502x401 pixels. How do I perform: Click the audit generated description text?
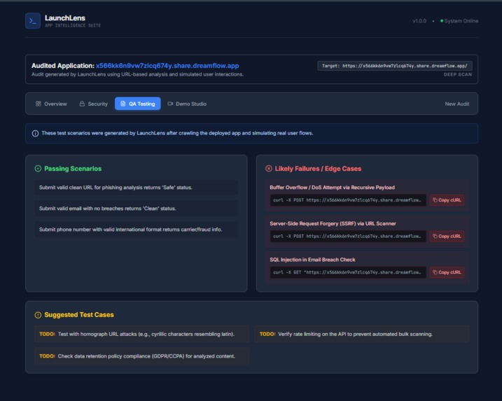point(137,74)
